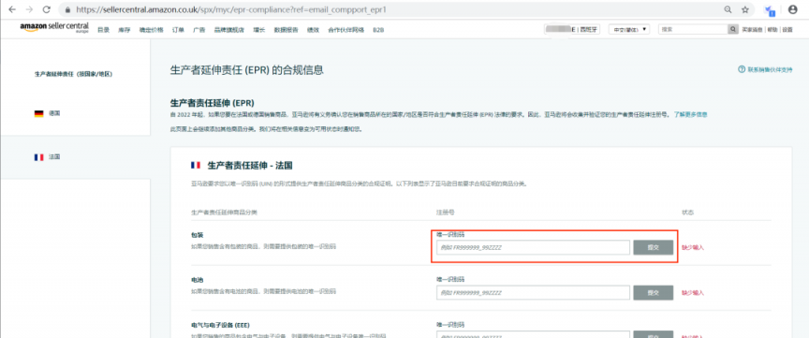The width and height of the screenshot is (809, 338).
Task: Open the 确定价格 menu
Action: click(151, 30)
